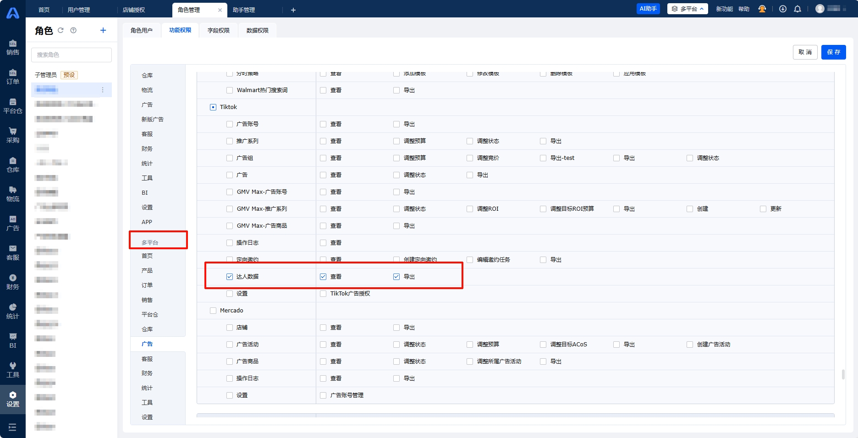Screen dimensions: 858x438
Task: Open the notification bell icon
Action: coord(797,9)
